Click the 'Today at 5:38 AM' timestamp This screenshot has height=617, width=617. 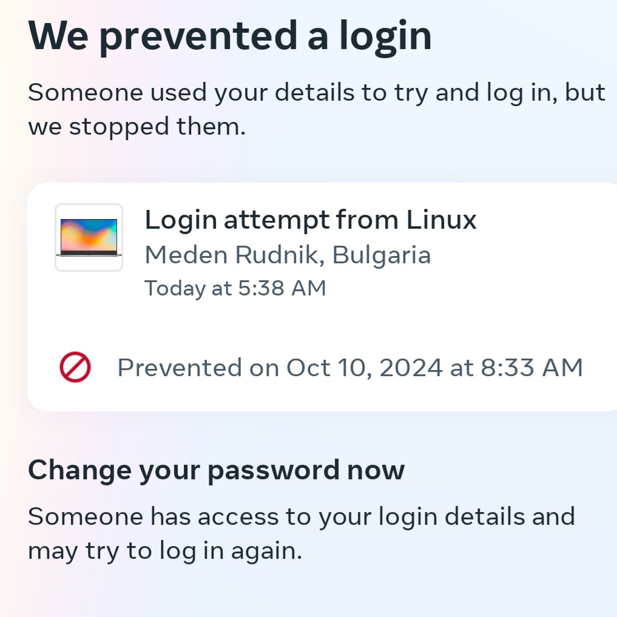(x=235, y=288)
